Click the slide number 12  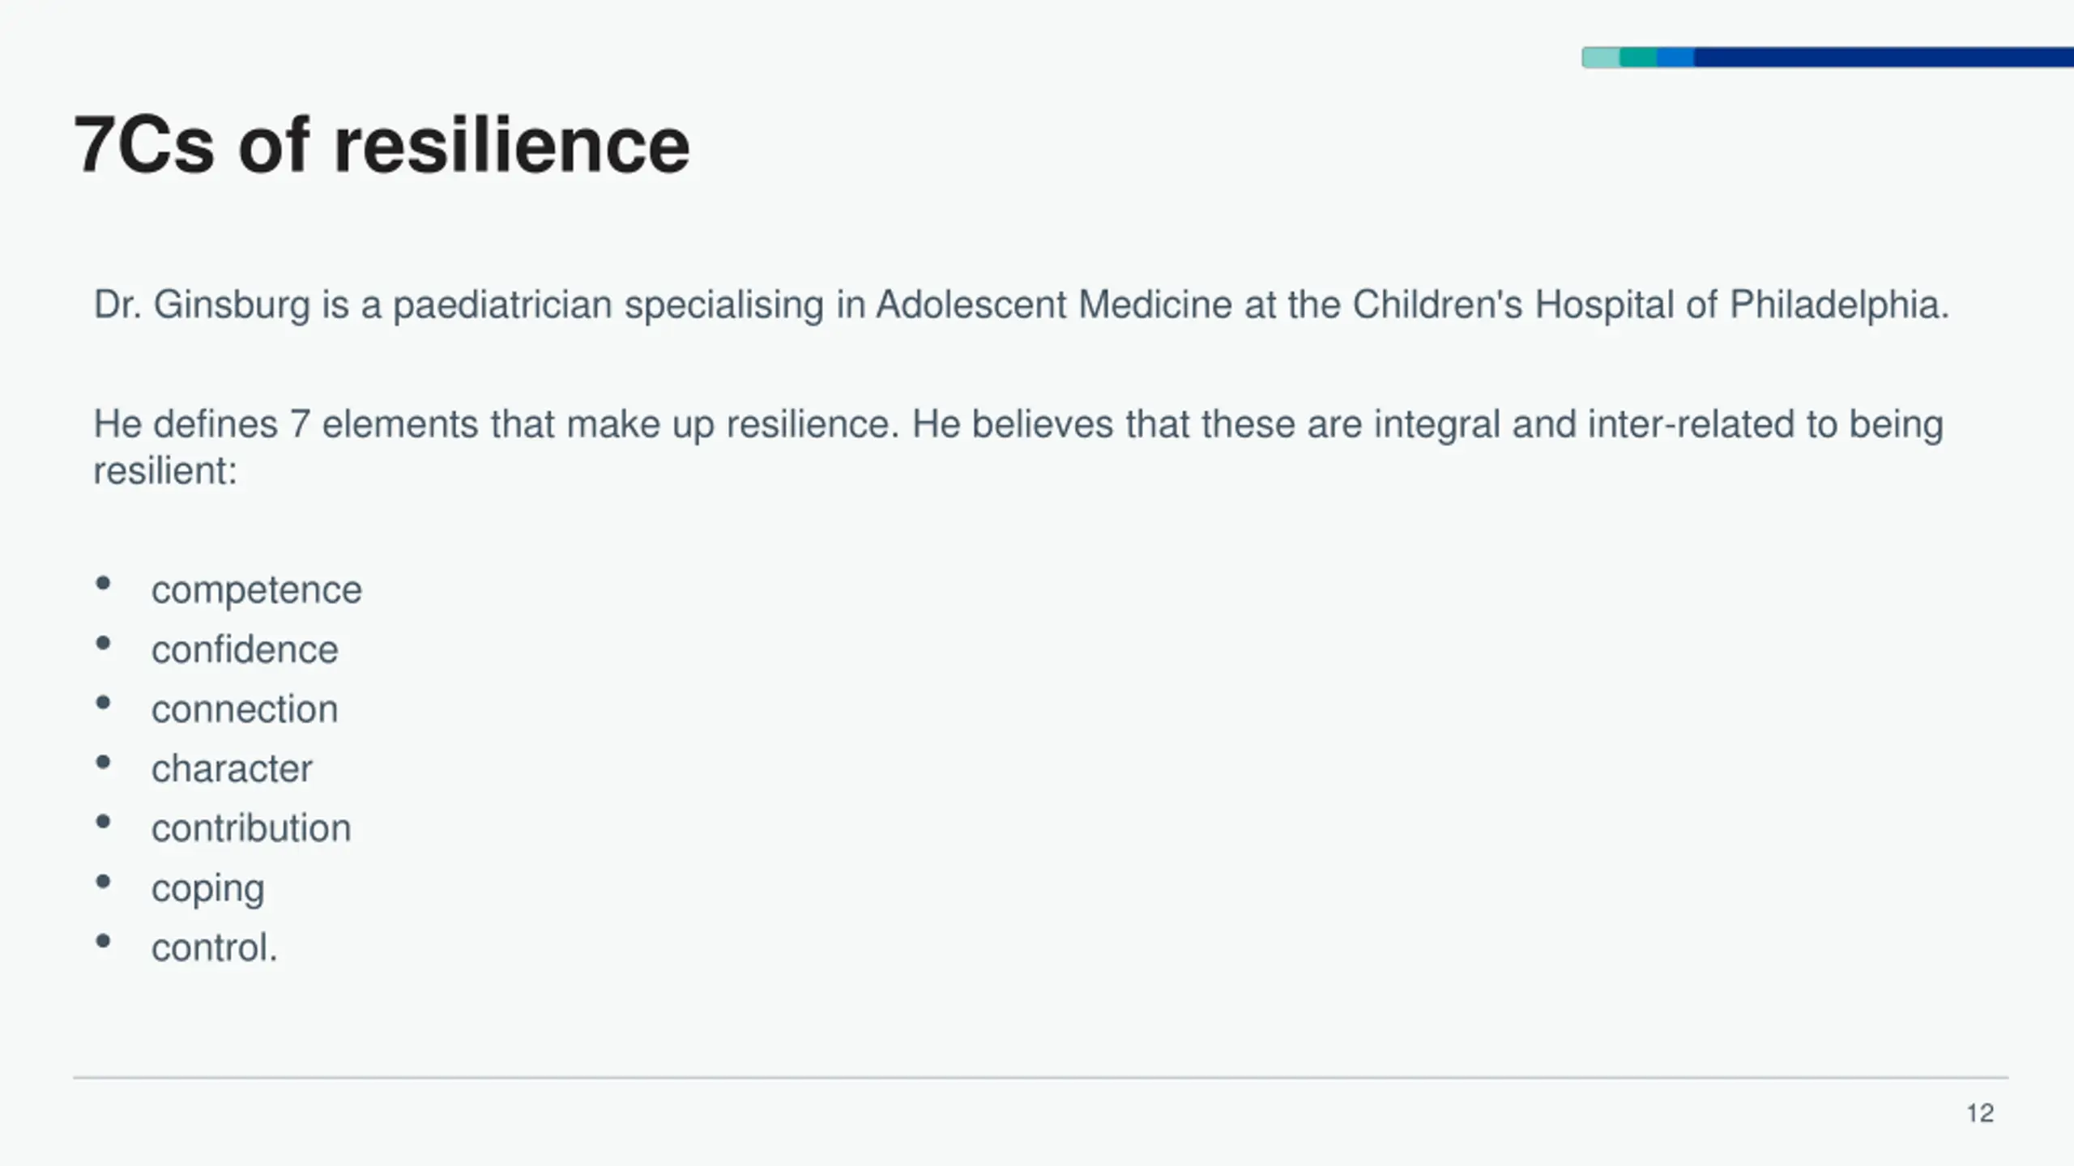[1980, 1113]
